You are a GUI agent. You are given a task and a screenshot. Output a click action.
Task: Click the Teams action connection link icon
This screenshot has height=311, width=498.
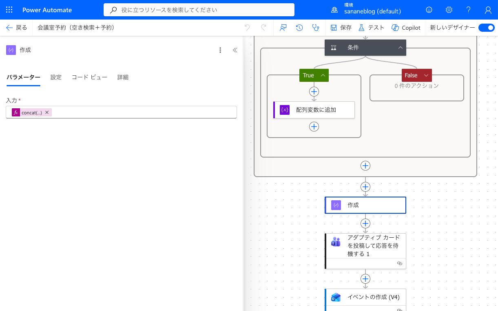coord(400,264)
